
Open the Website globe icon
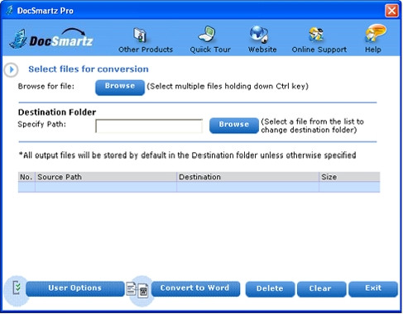point(259,35)
